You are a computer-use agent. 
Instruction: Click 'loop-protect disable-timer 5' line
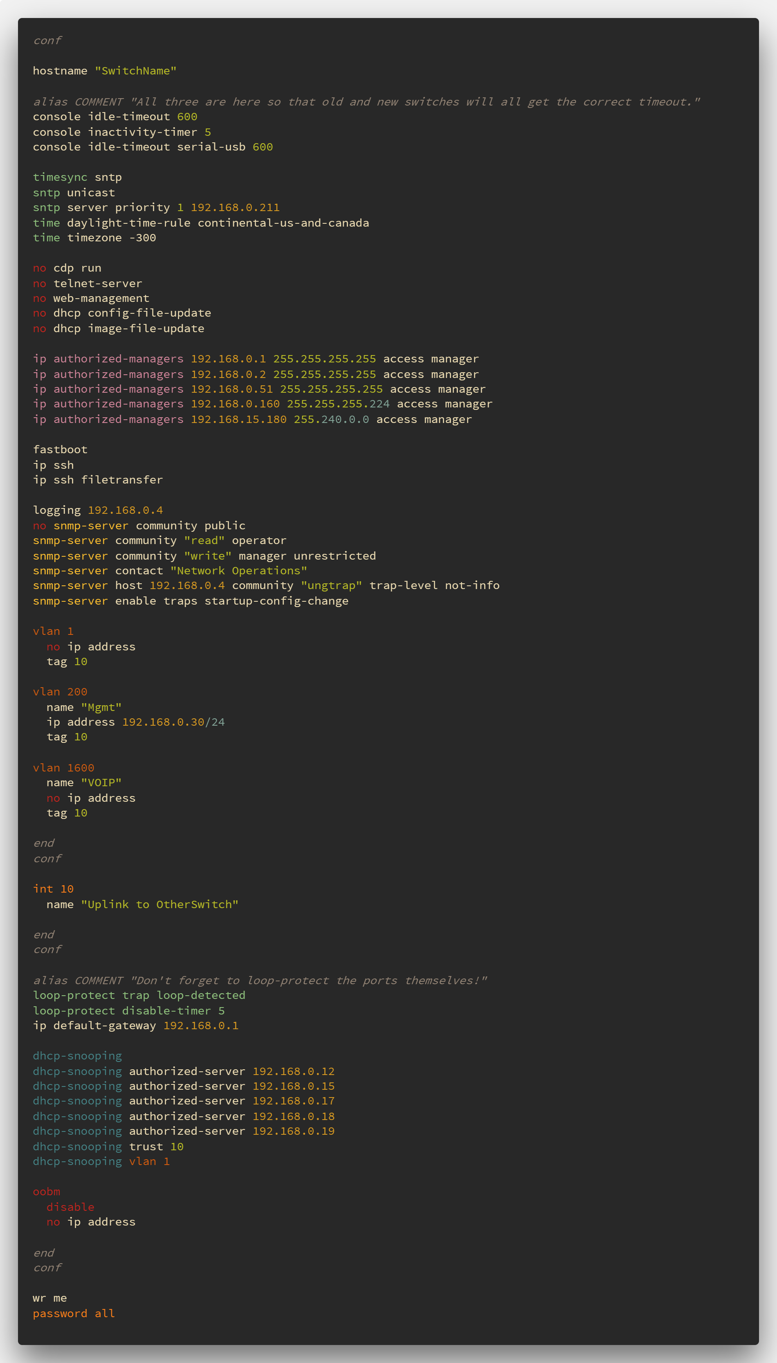(x=129, y=1011)
